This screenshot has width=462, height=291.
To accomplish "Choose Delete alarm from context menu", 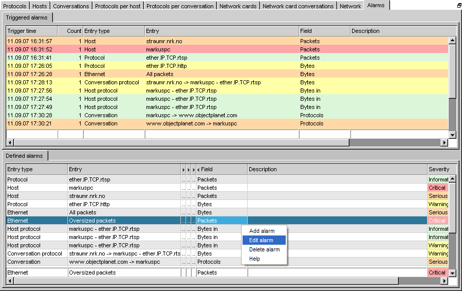I will 264,249.
